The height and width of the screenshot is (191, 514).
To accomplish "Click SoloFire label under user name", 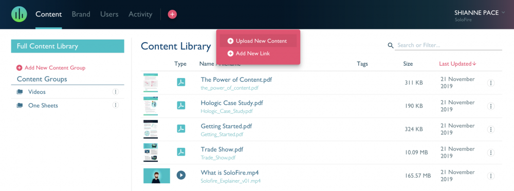I will [x=463, y=20].
